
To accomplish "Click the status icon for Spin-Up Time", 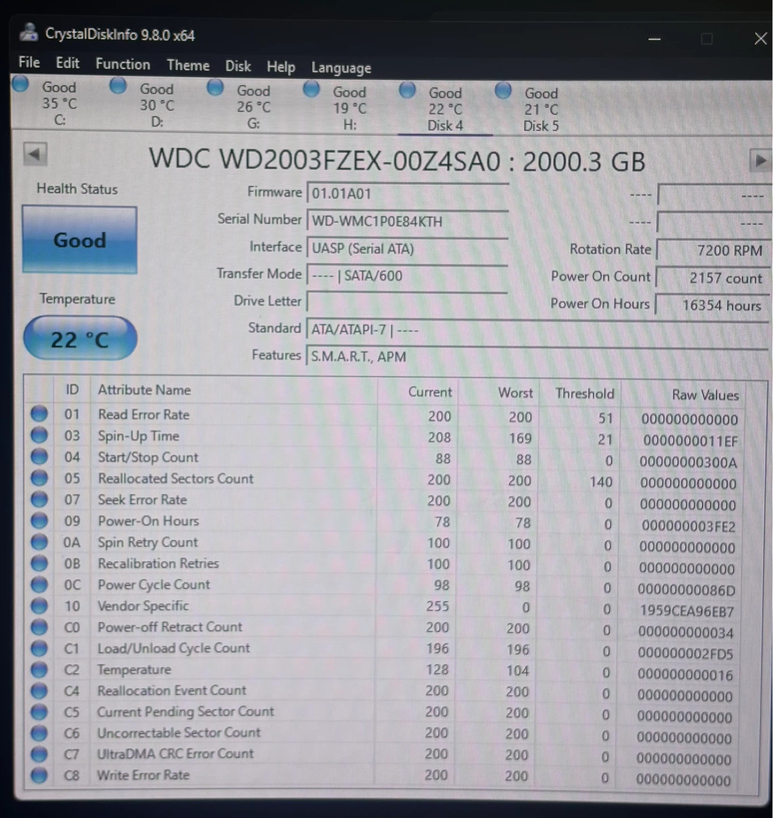I will pyautogui.click(x=39, y=435).
